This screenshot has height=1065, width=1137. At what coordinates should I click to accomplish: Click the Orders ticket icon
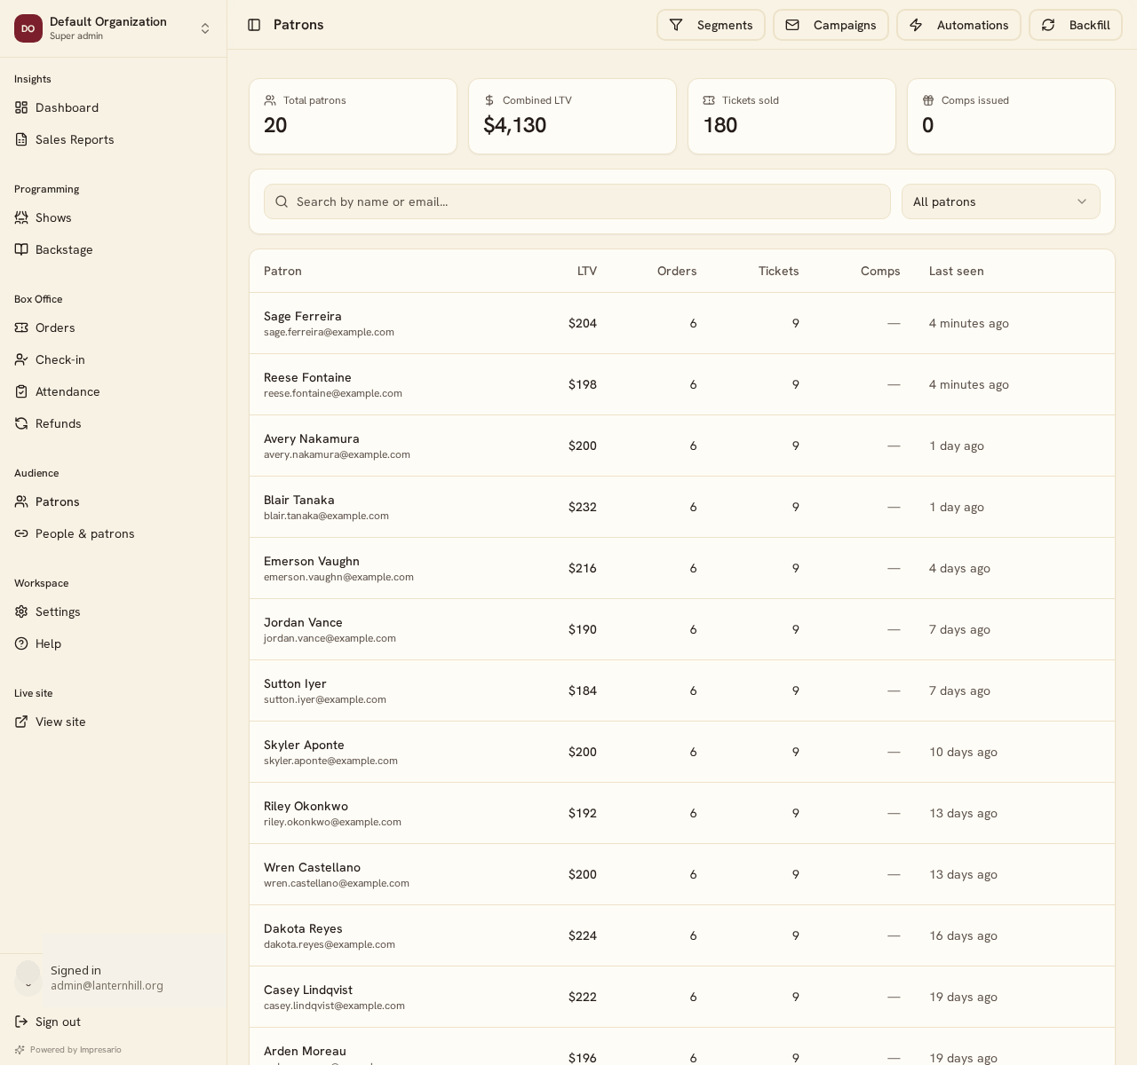point(21,327)
